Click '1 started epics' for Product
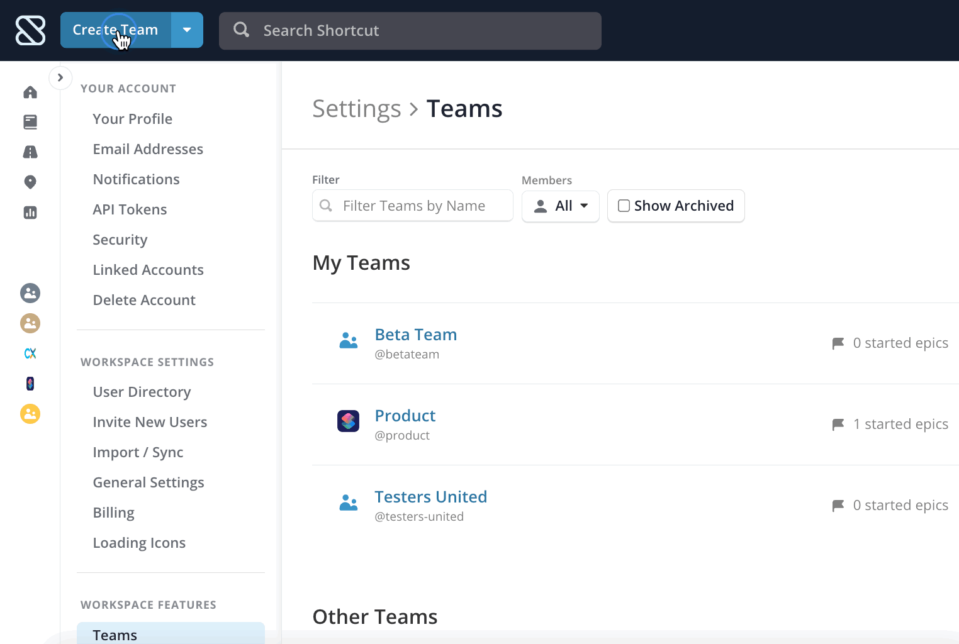The height and width of the screenshot is (644, 959). point(900,424)
